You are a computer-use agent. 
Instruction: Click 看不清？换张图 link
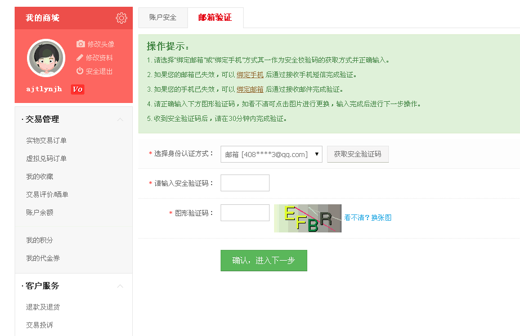368,218
